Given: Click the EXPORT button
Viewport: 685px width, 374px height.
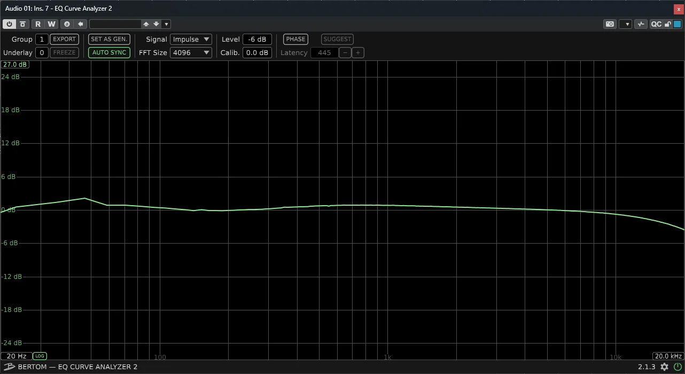Looking at the screenshot, I should pyautogui.click(x=64, y=39).
